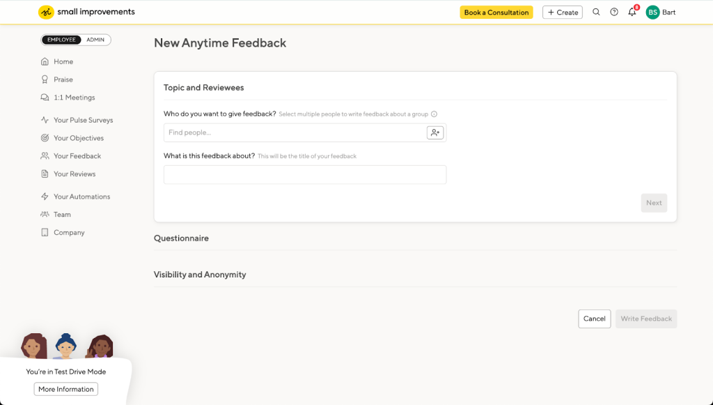Click More Information in Test Drive banner

(x=66, y=389)
